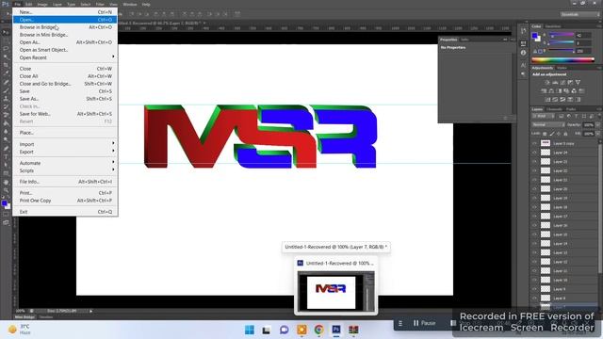
Task: Select the Horizontal Type tool
Action: click(6, 156)
